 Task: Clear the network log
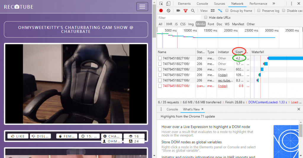[168, 11]
